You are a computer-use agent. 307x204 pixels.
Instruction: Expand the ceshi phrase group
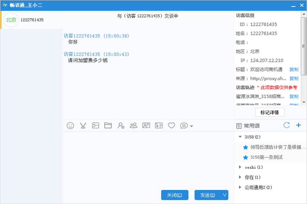240,167
